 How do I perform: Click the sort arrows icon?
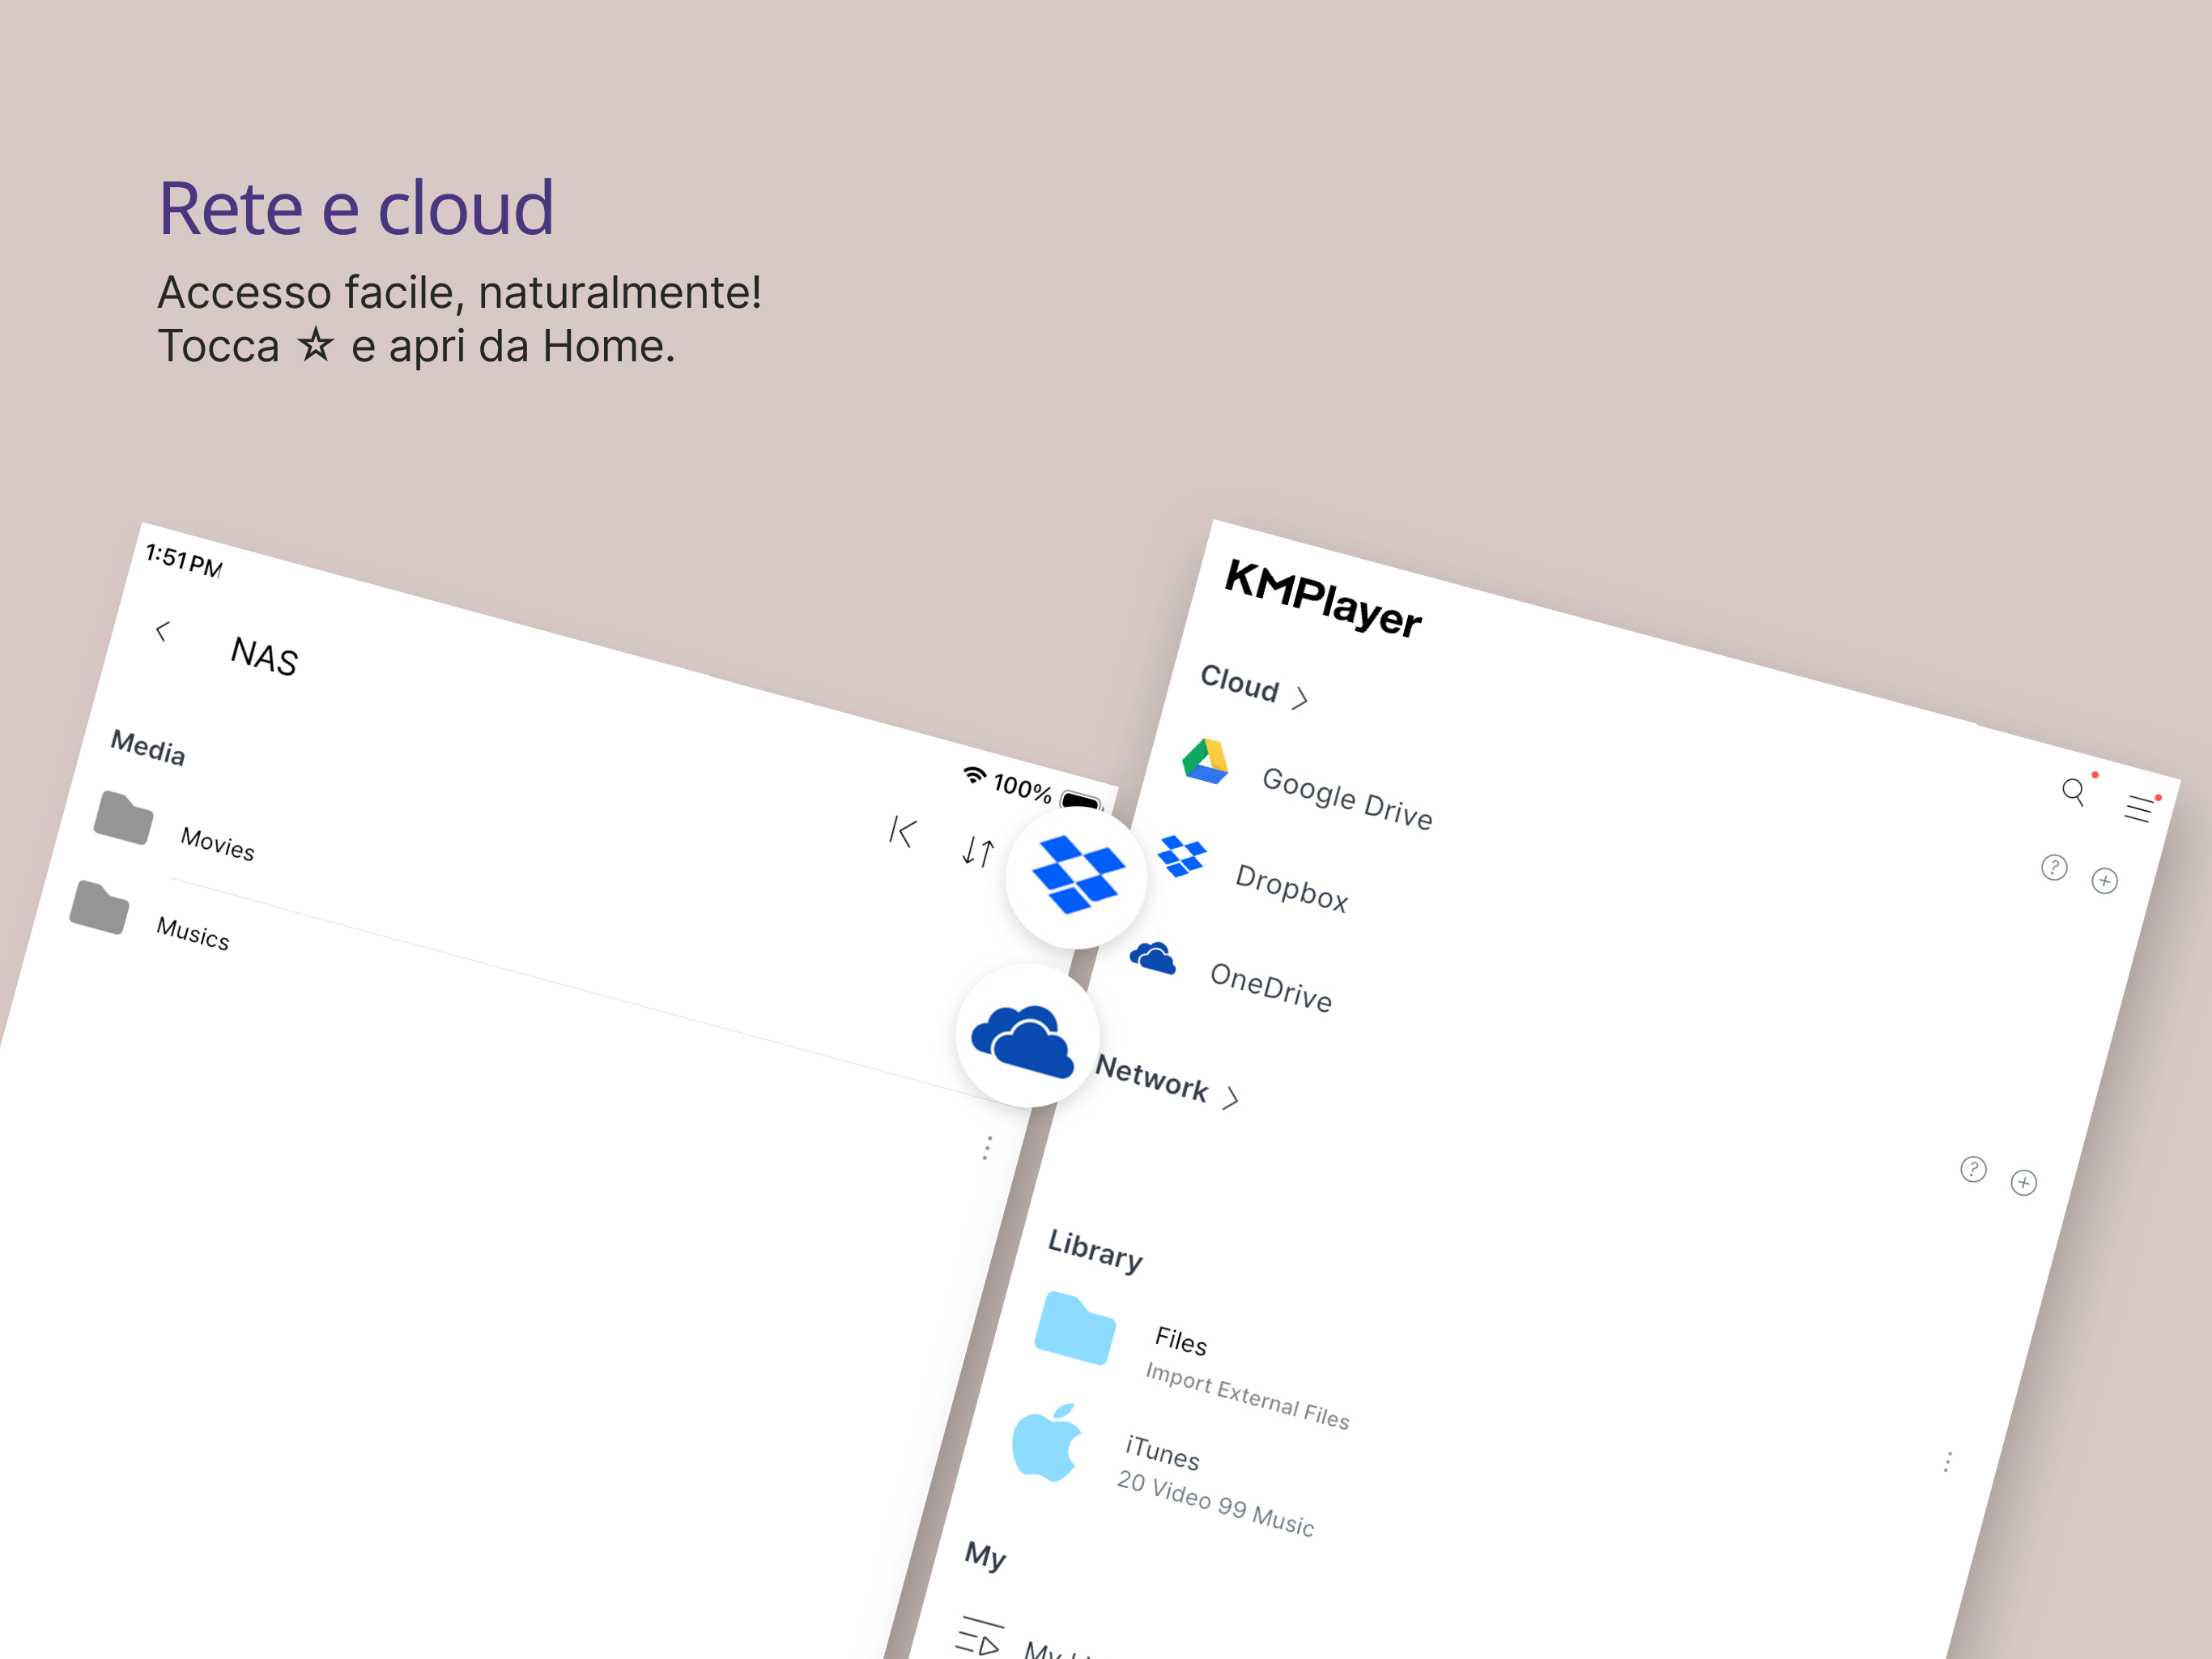[x=977, y=851]
